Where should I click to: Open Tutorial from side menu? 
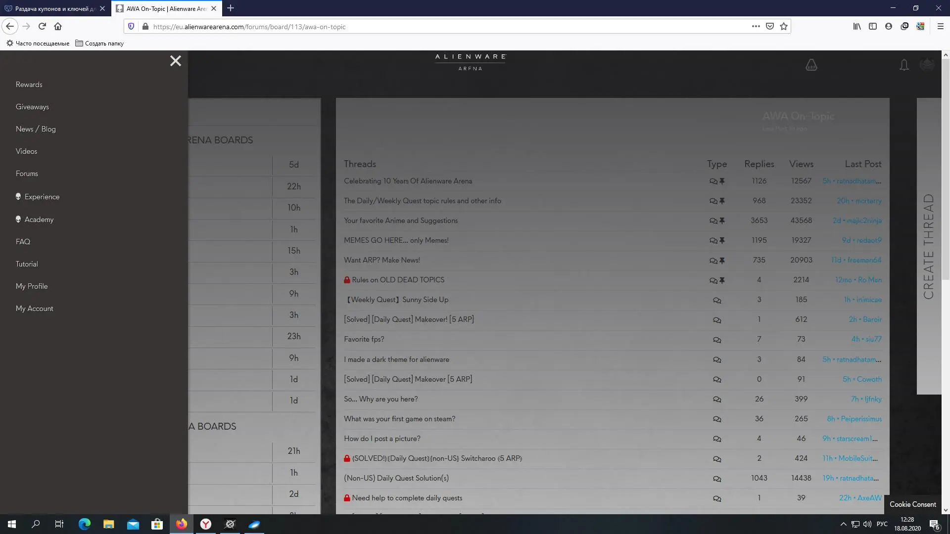coord(27,264)
